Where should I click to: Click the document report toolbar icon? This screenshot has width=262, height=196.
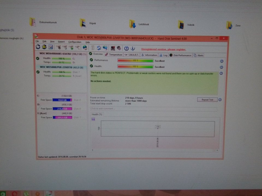(93, 48)
